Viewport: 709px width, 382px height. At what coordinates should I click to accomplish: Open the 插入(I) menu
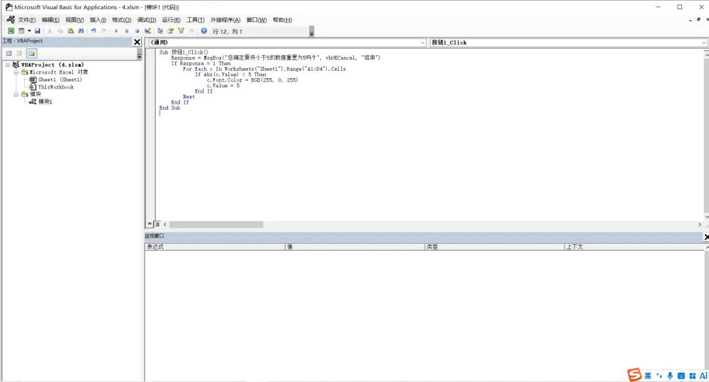click(98, 20)
